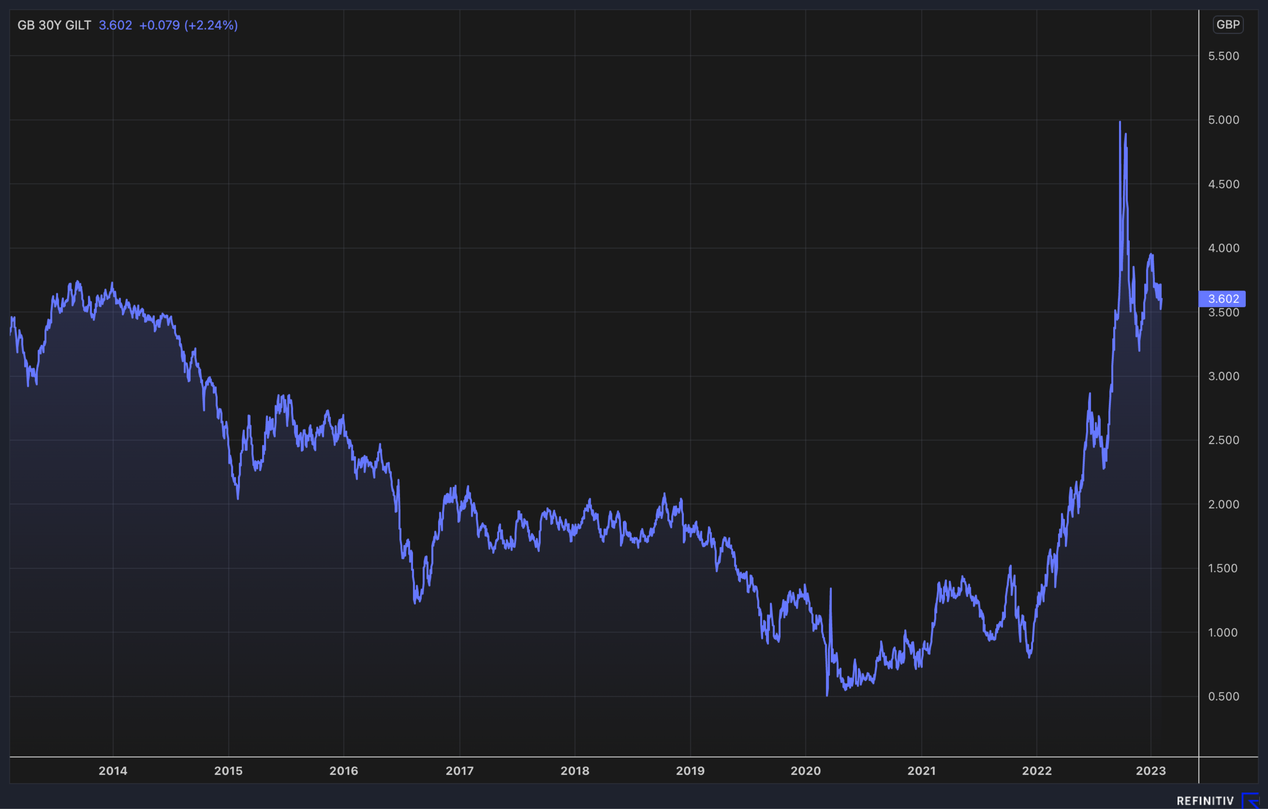1268x809 pixels.
Task: Click the 2022 x-axis label
Action: (1036, 771)
